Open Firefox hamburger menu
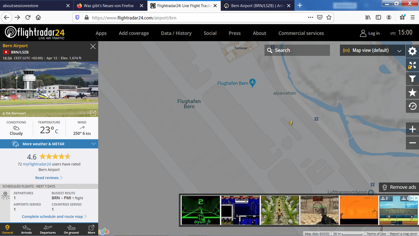This screenshot has height=236, width=419. pyautogui.click(x=413, y=18)
